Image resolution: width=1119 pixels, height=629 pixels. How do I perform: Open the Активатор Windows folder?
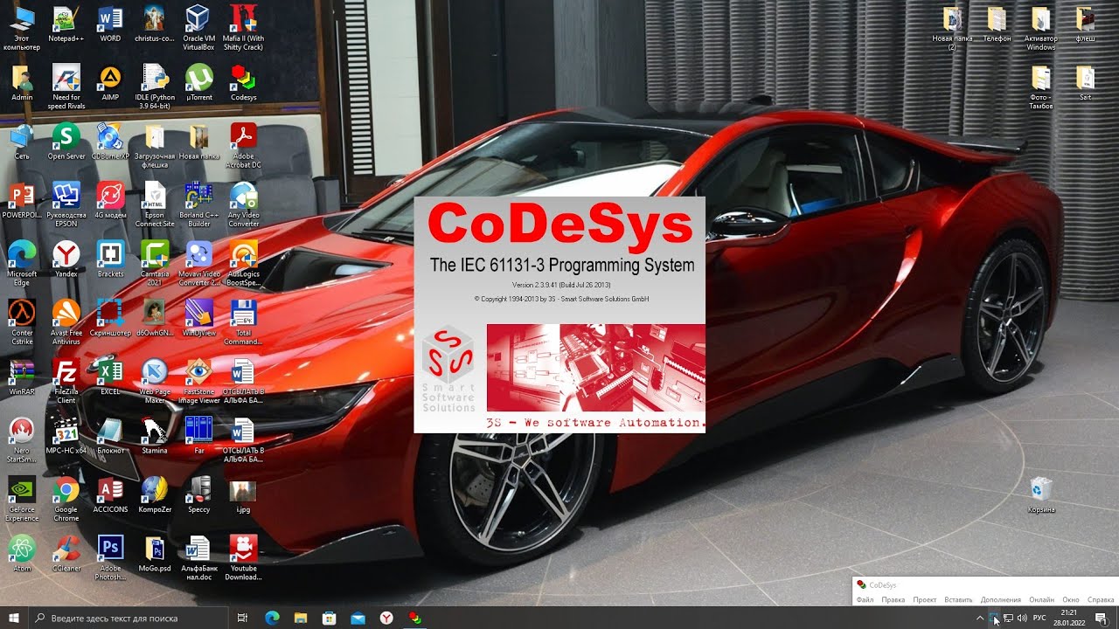click(x=1041, y=29)
